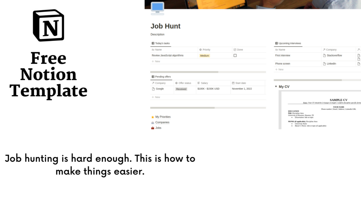
Task: Click the computer page icon above Job Hunt
Action: (157, 9)
